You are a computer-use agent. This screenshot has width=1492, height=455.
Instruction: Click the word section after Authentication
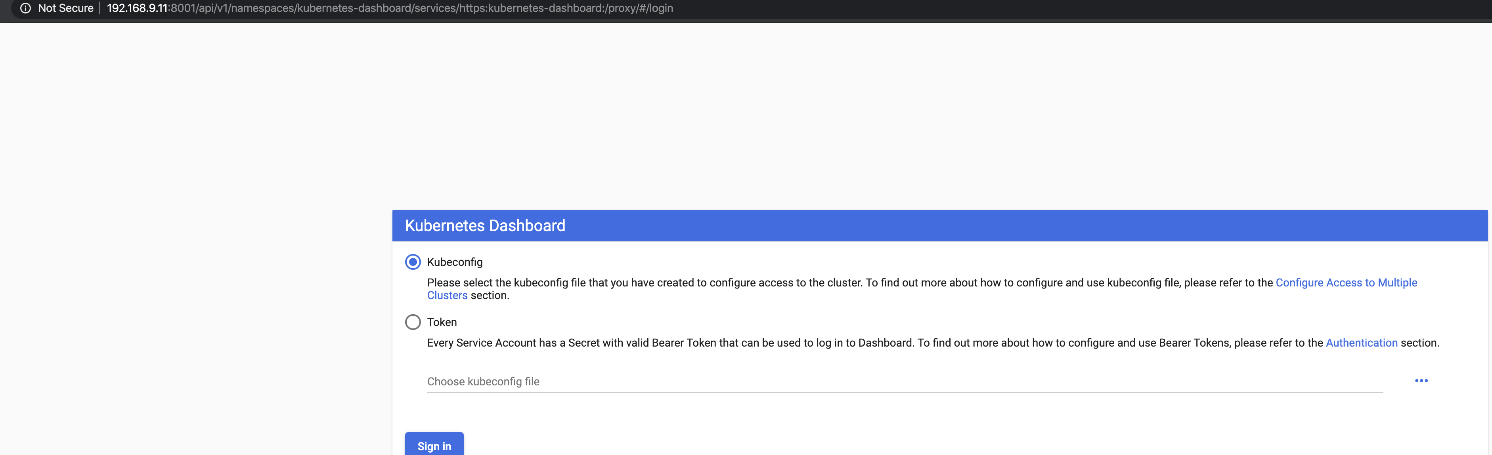[x=1419, y=343]
